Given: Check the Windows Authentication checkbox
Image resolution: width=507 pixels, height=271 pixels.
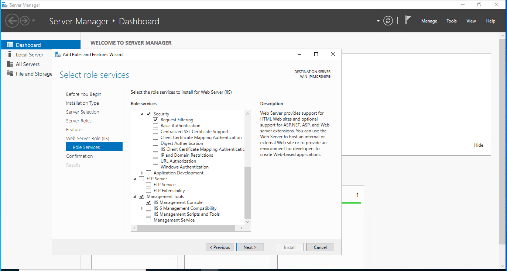Looking at the screenshot, I should (155, 167).
